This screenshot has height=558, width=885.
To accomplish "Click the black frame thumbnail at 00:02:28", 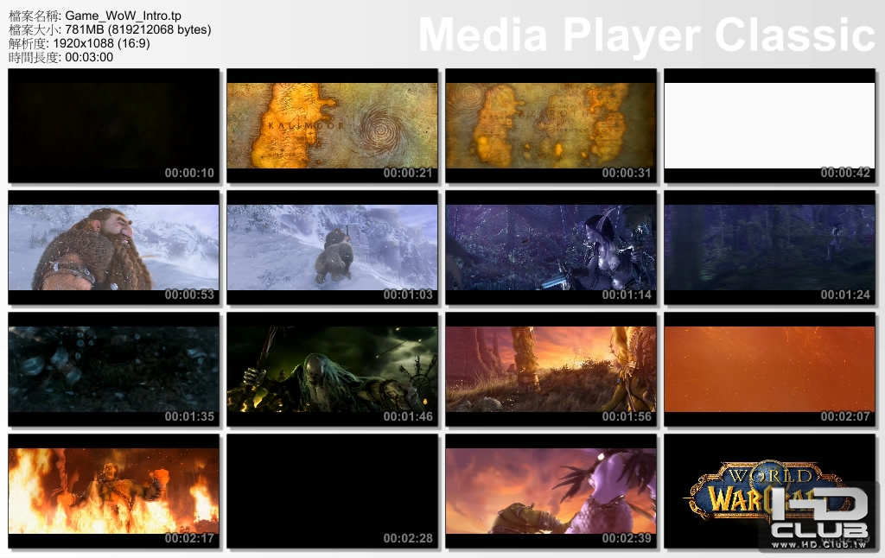I will [x=332, y=491].
